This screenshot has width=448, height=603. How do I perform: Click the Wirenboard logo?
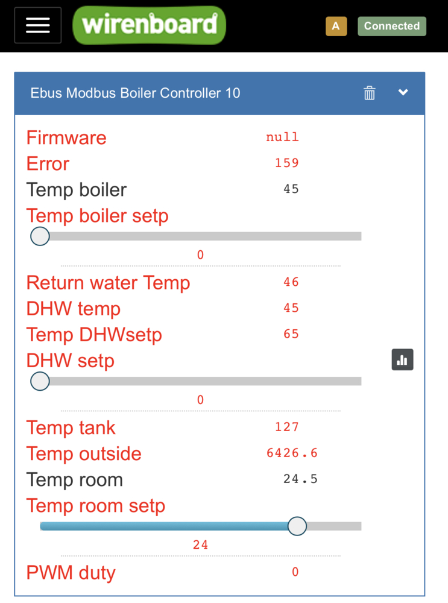point(149,25)
